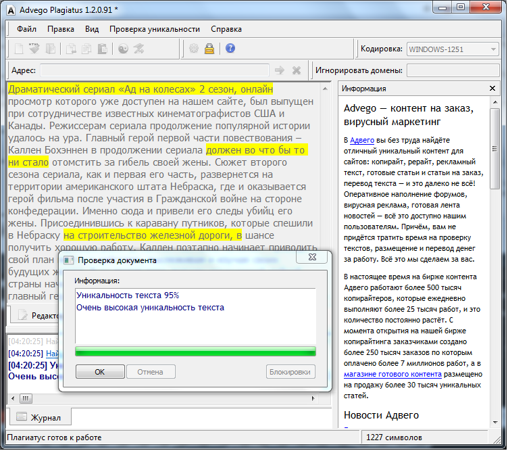Image resolution: width=508 pixels, height=451 pixels.
Task: Click the green progress bar in the dialog
Action: [x=195, y=352]
